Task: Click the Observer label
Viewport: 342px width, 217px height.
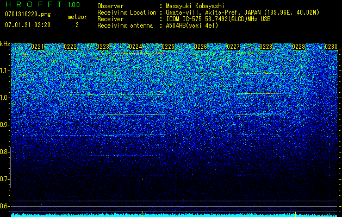Action: tap(110, 6)
